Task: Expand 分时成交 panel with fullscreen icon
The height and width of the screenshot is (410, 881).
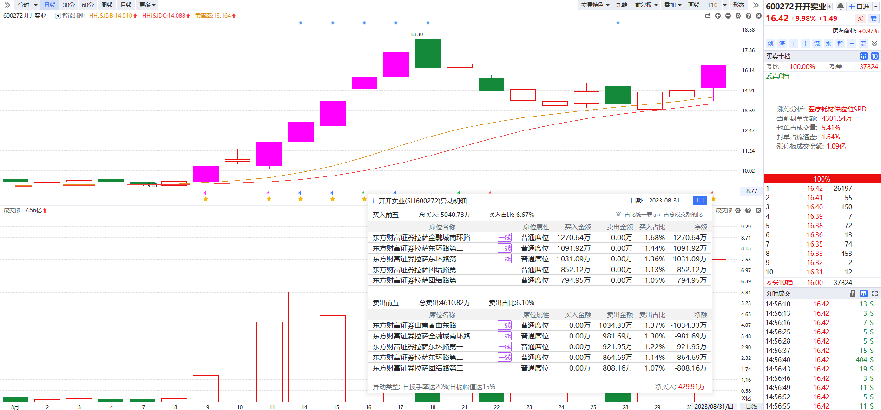Action: (875, 293)
